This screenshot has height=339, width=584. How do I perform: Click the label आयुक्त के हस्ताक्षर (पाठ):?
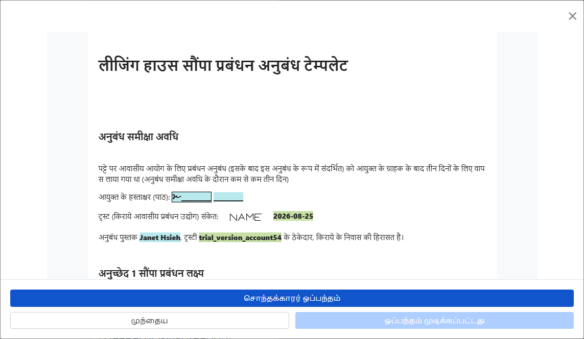point(134,197)
